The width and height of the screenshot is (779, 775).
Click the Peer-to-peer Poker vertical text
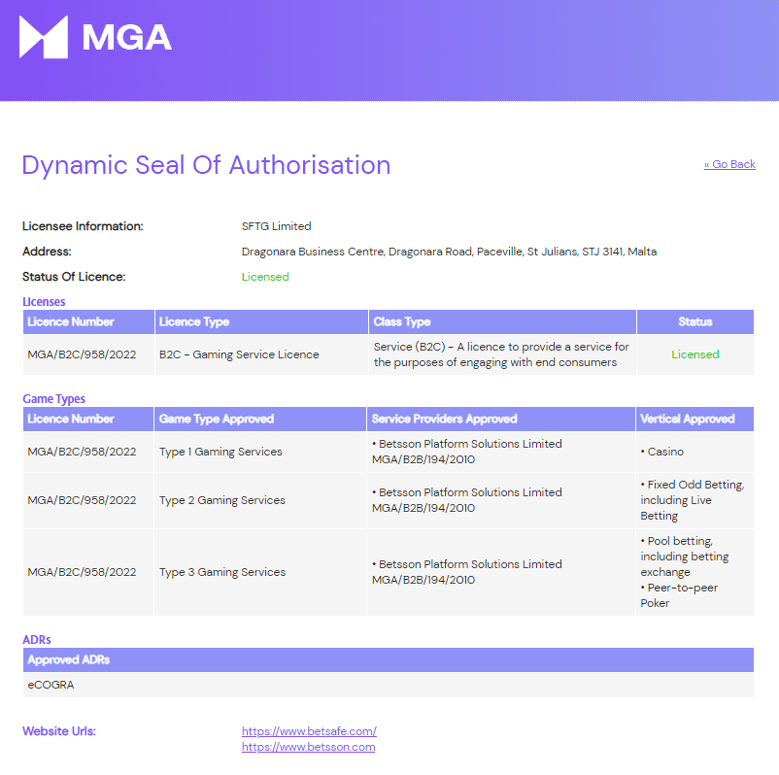pyautogui.click(x=679, y=595)
